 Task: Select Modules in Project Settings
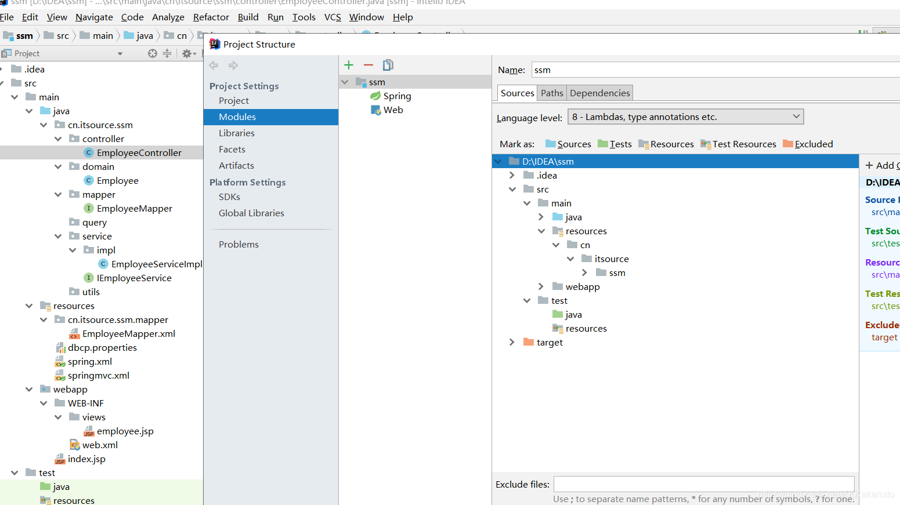(270, 117)
